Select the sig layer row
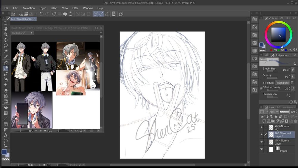Image resolution: width=298 pixels, height=168 pixels. pyautogui.click(x=281, y=128)
